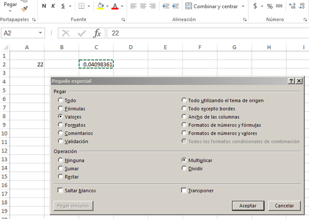Check the Saltar blancos option
Image resolution: width=309 pixels, height=219 pixels.
(x=61, y=191)
